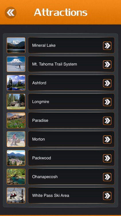The image size is (121, 216).
Task: Select the Morton list item
Action: coord(71,139)
